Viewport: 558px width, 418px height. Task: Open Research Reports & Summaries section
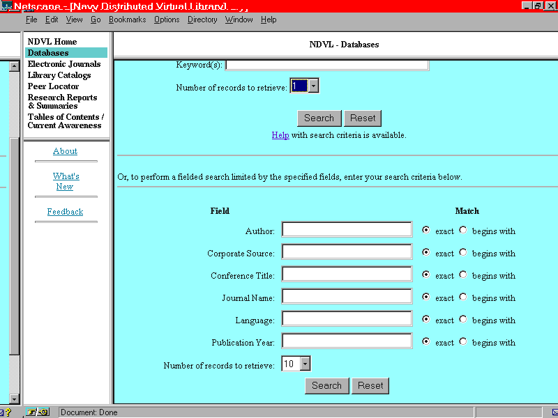pyautogui.click(x=62, y=101)
